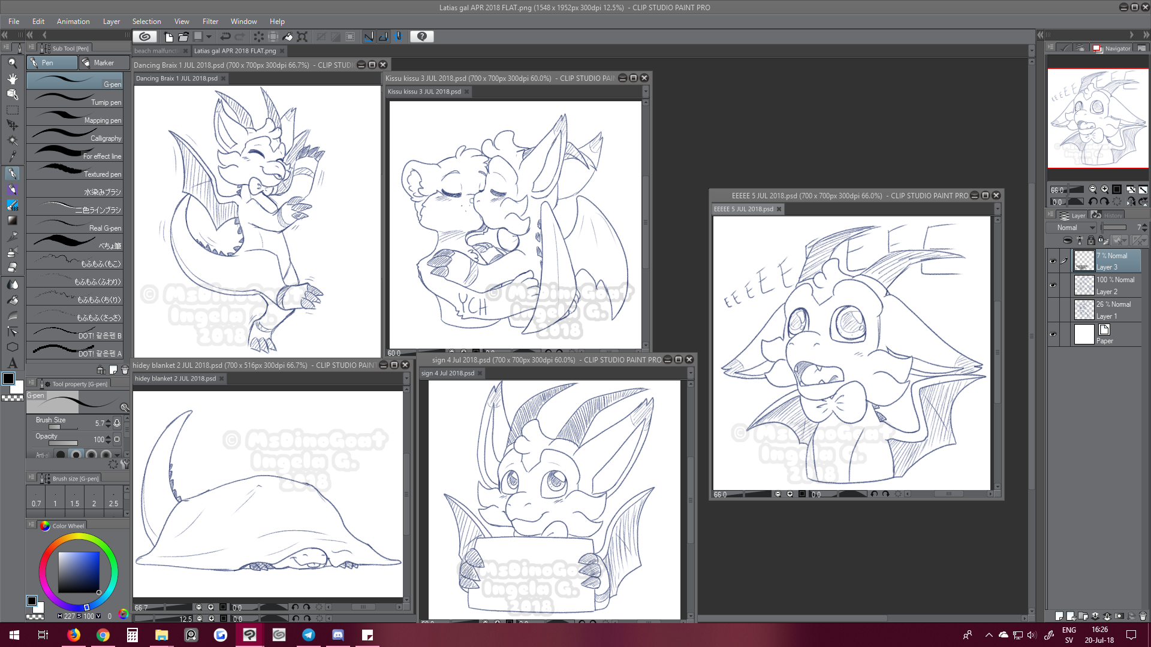The image size is (1151, 647).
Task: Increase layer opacity with stepper arrows
Action: tap(1144, 225)
